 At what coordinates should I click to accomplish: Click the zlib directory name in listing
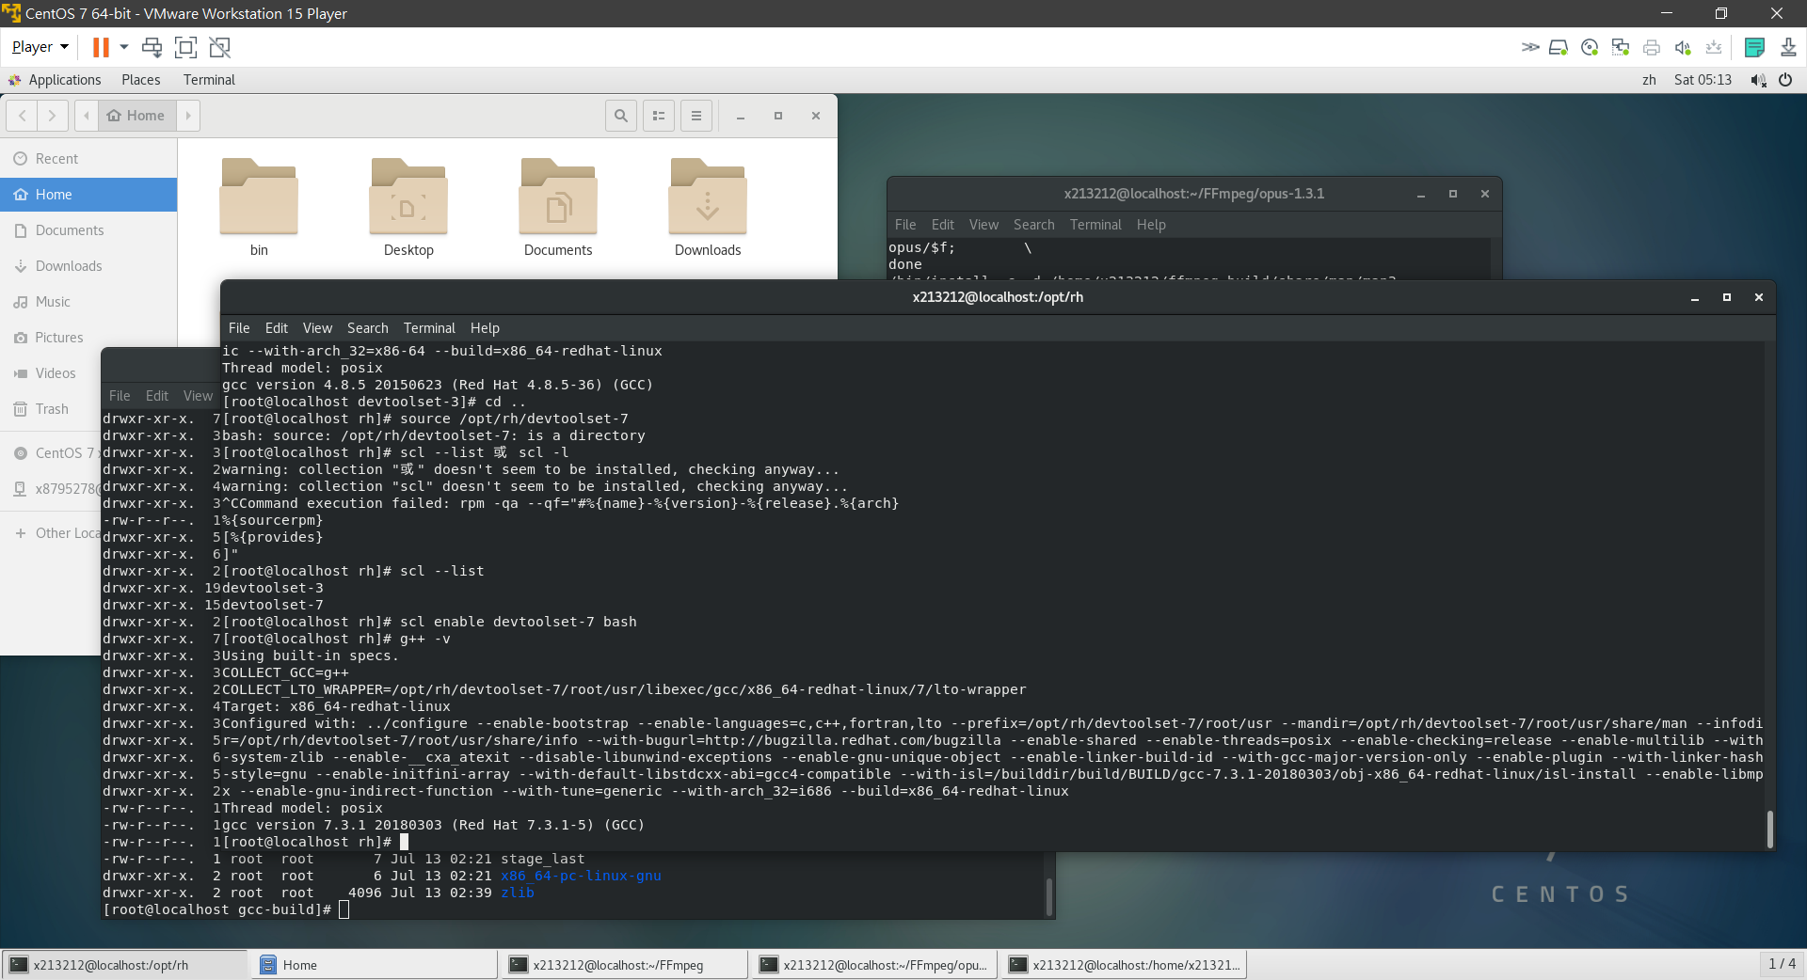click(x=517, y=893)
